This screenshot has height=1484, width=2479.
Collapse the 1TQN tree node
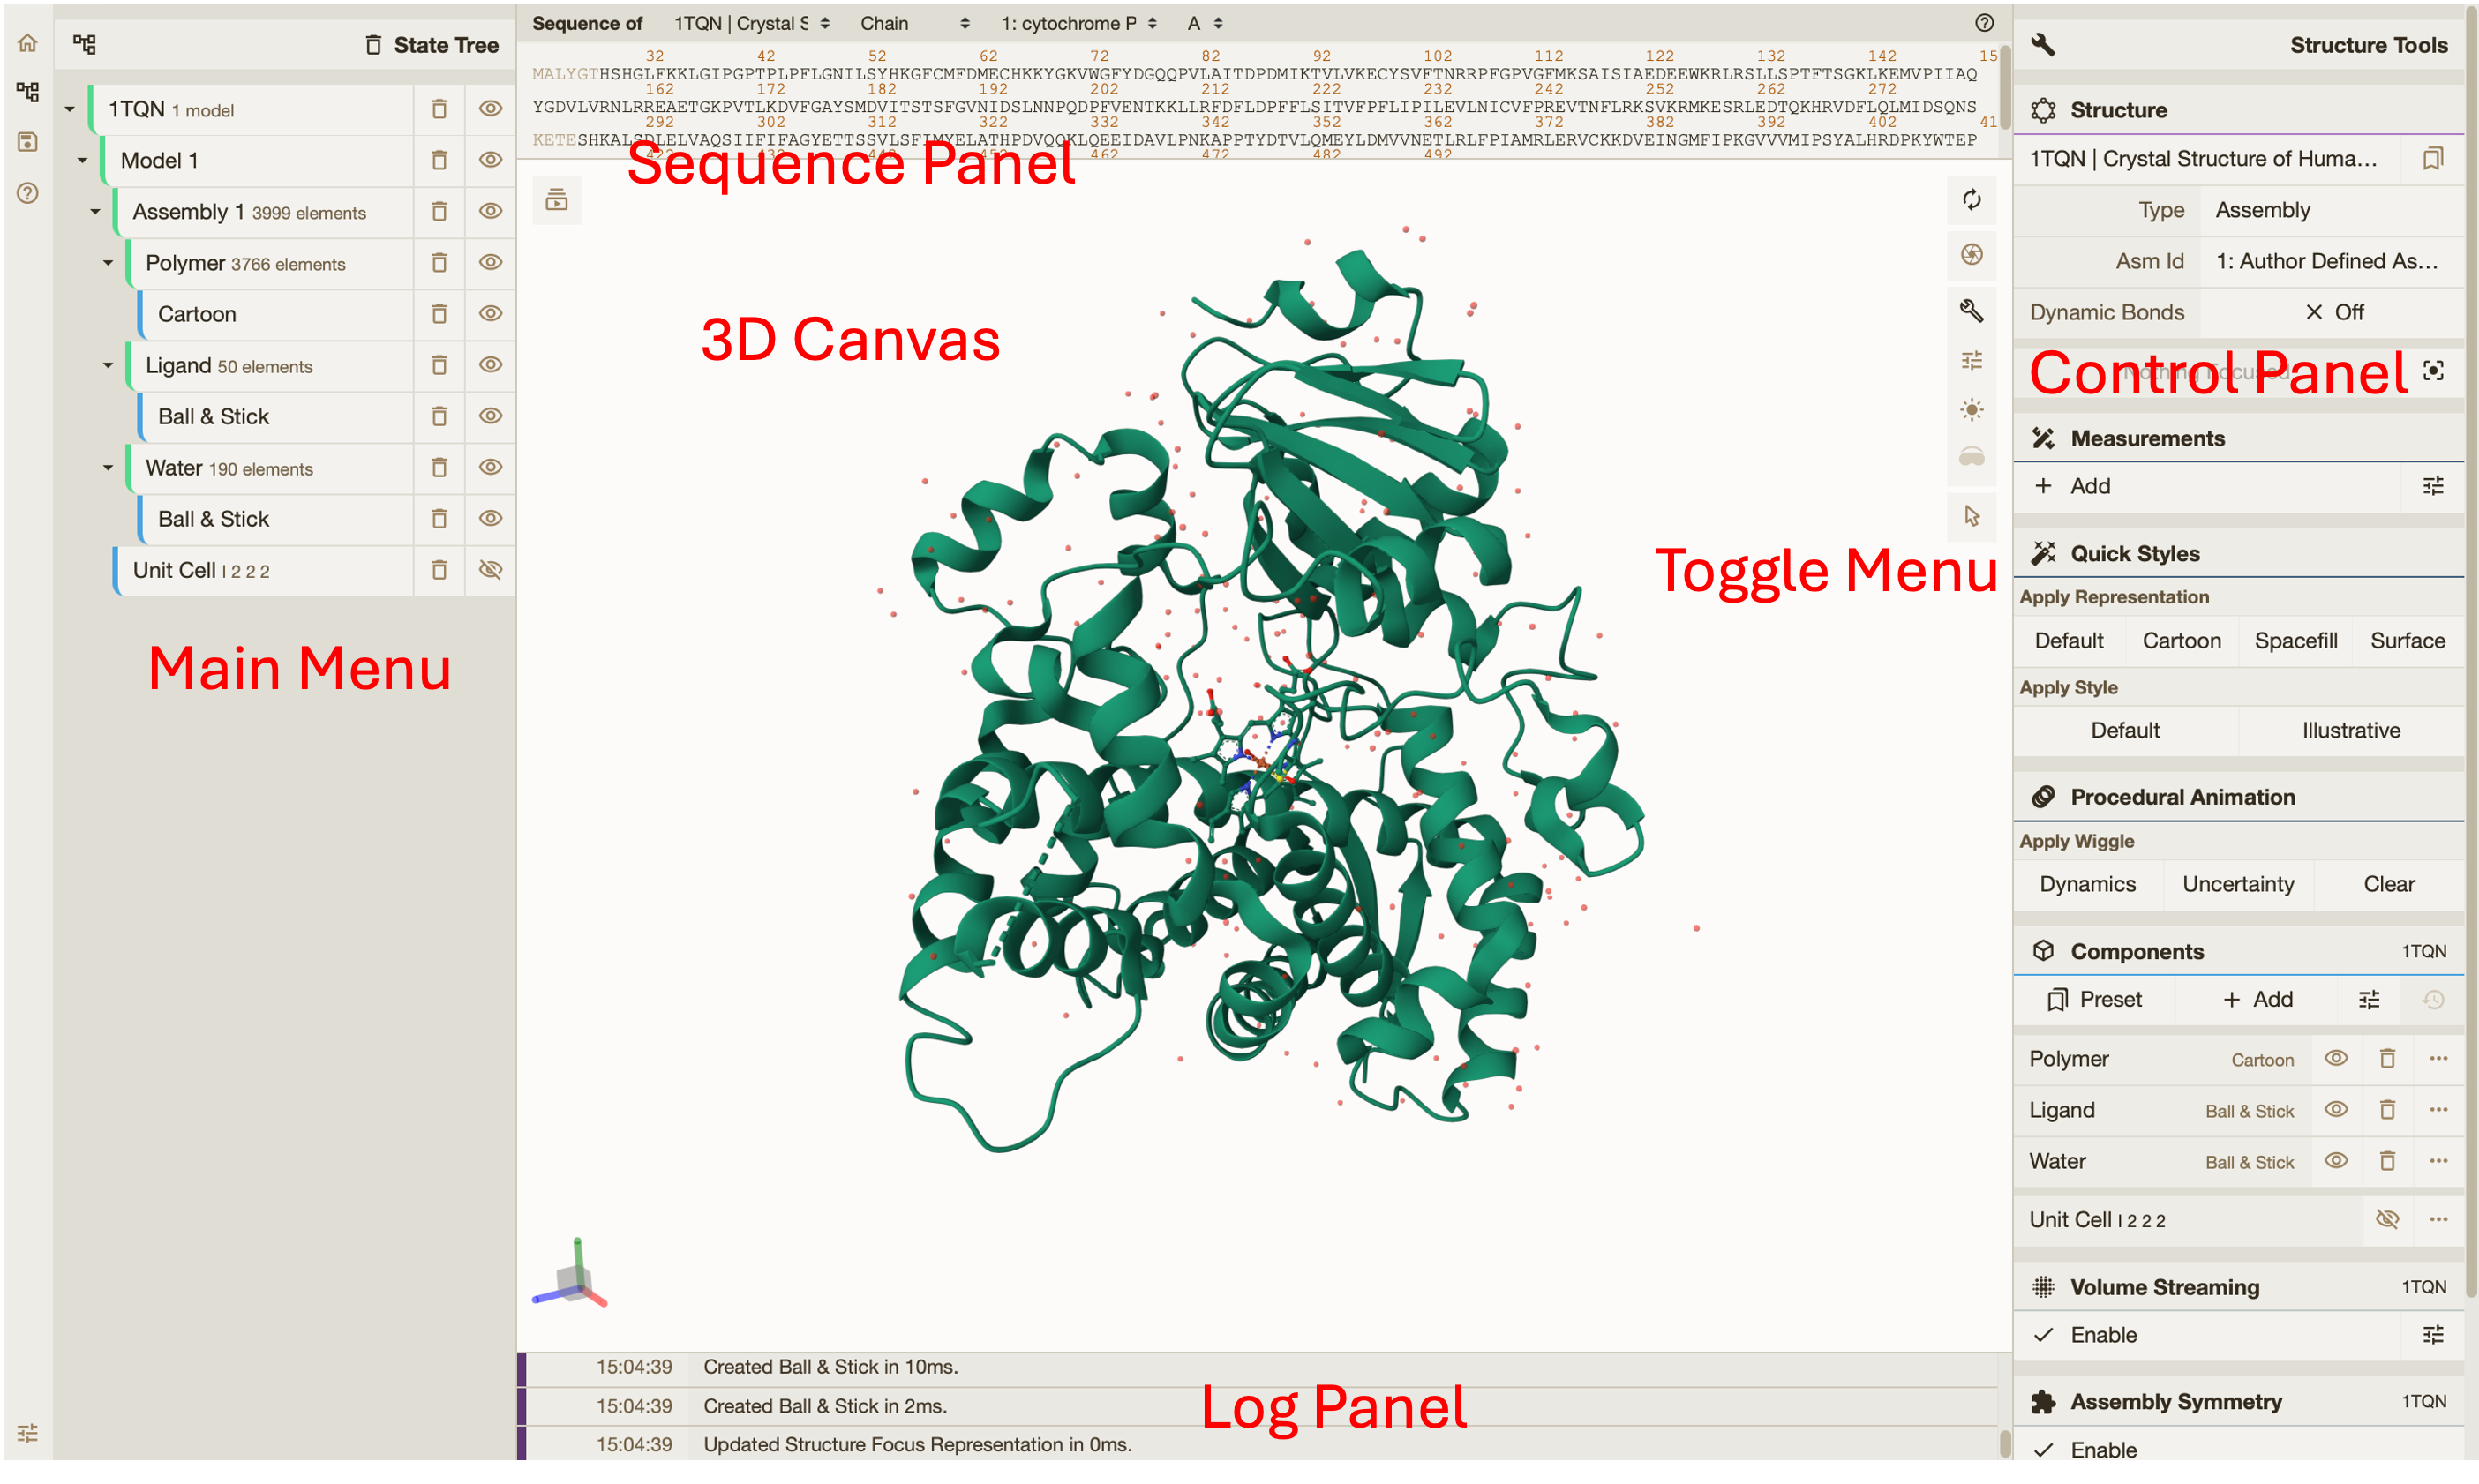70,109
